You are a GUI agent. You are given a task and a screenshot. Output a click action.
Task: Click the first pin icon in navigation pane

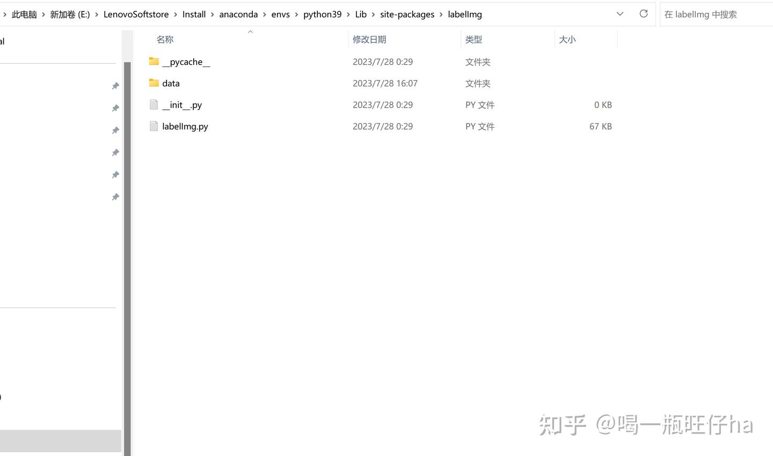click(x=115, y=86)
